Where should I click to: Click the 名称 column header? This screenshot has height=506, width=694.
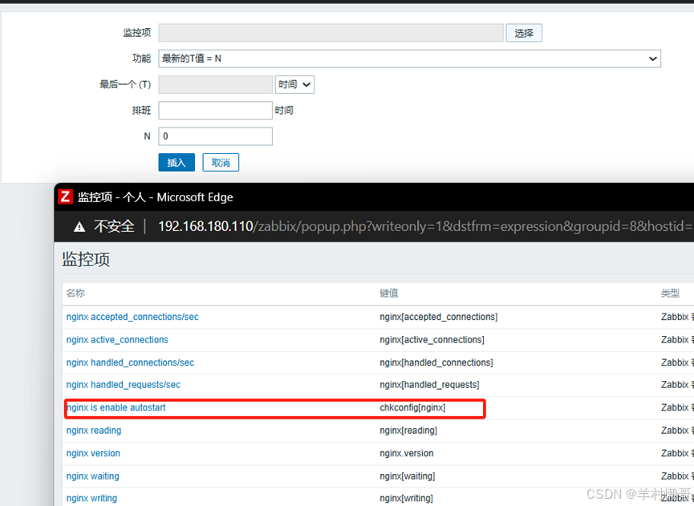pyautogui.click(x=75, y=293)
